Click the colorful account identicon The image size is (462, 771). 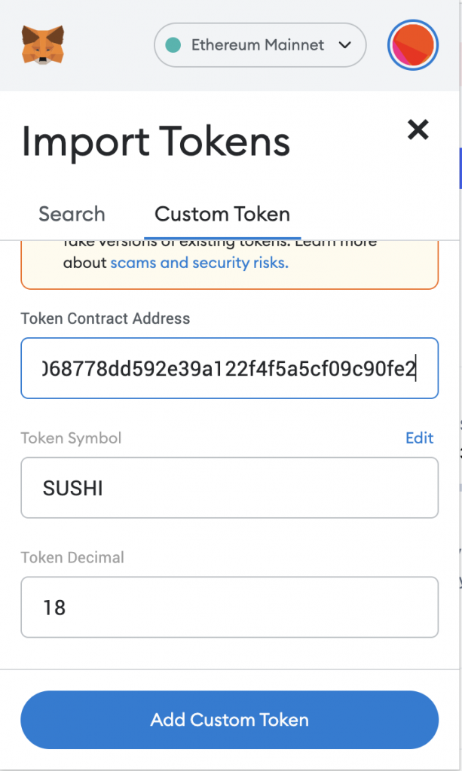(412, 45)
